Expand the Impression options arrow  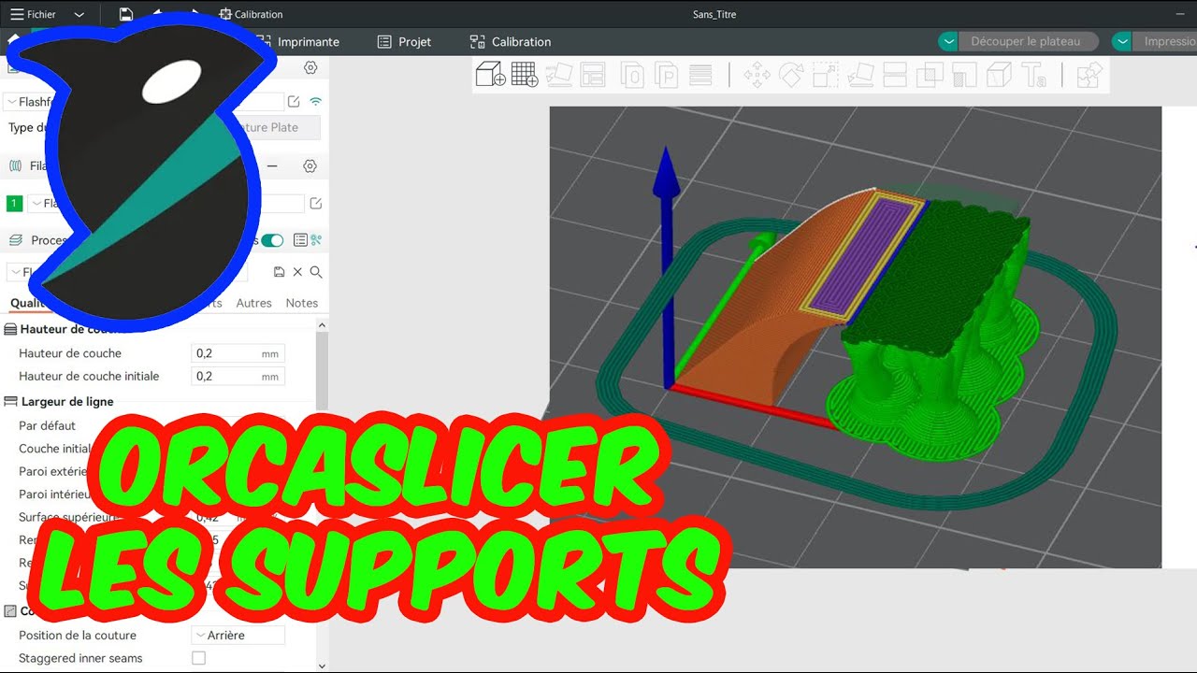(1122, 41)
